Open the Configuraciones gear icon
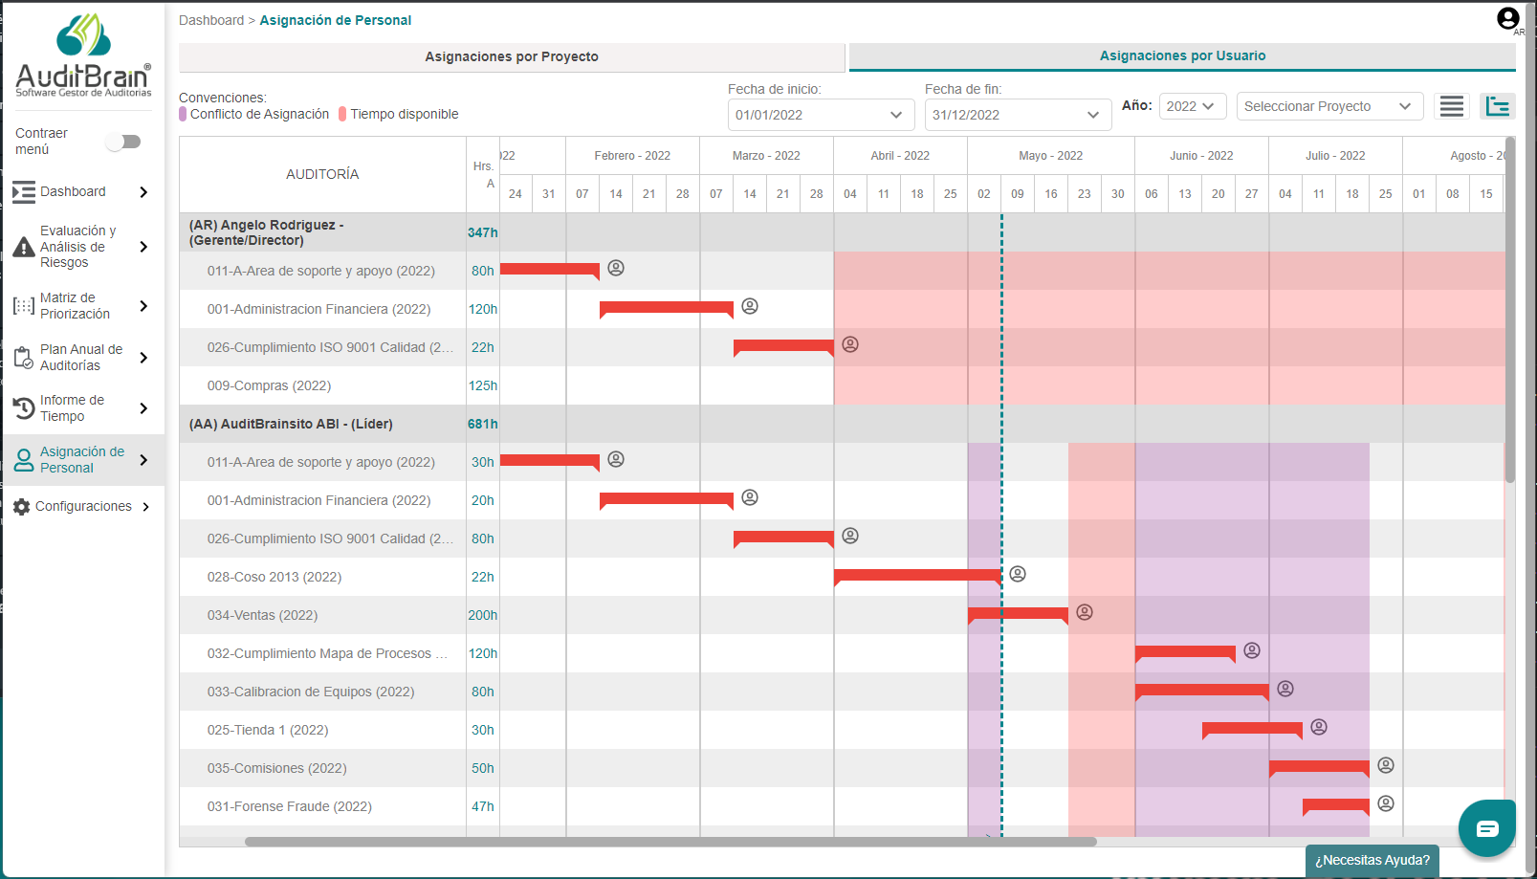 22,506
